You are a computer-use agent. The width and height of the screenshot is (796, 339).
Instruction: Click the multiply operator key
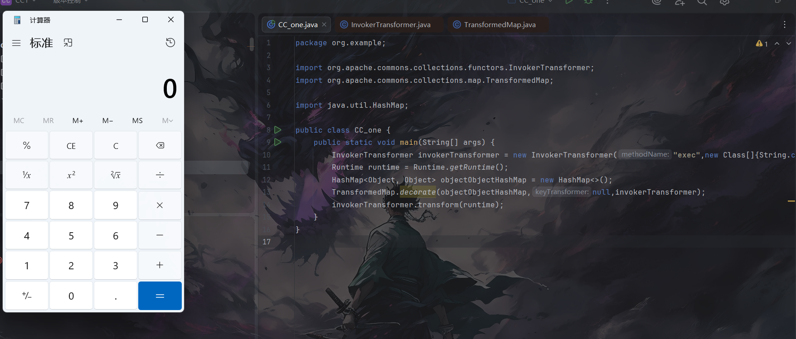(160, 205)
